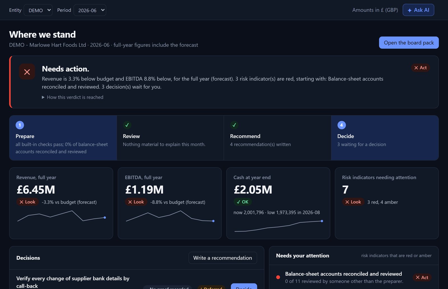Click the Revenue full year sparkline chart
The height and width of the screenshot is (289, 448).
61,216
